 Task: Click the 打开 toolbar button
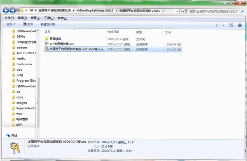coord(28,24)
